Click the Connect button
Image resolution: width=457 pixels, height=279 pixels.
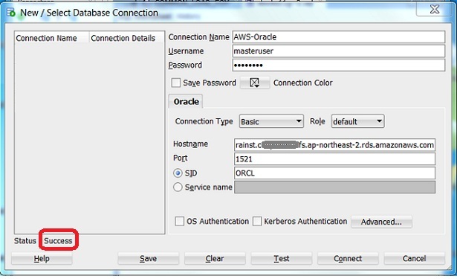coord(348,259)
